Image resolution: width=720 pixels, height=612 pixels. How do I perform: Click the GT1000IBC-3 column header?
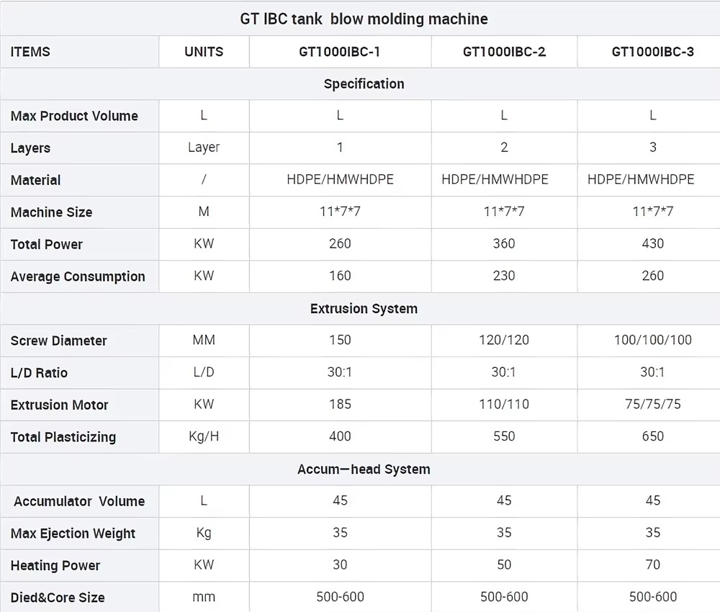point(652,52)
